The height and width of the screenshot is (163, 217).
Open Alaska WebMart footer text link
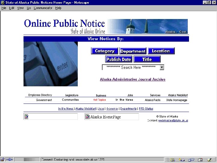(86, 109)
